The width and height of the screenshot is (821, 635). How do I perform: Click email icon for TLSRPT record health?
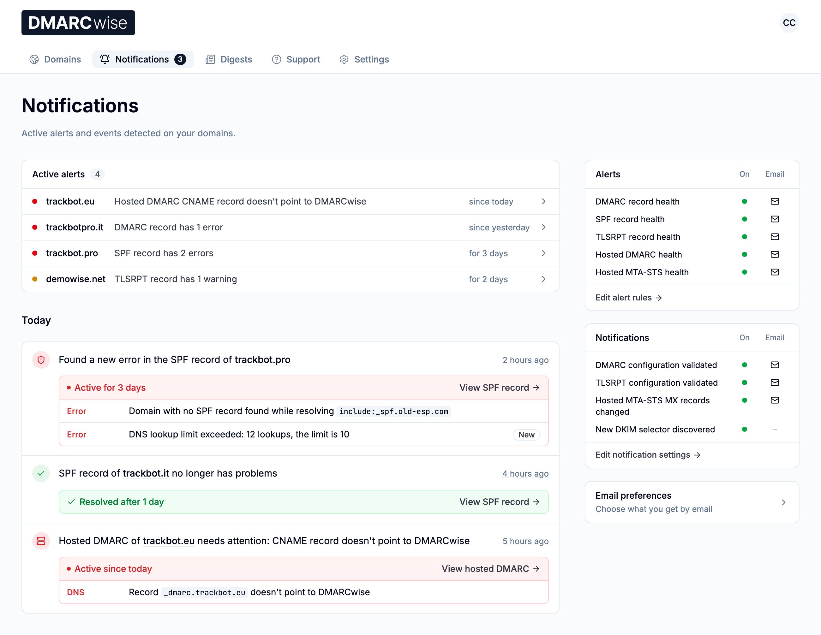coord(775,237)
